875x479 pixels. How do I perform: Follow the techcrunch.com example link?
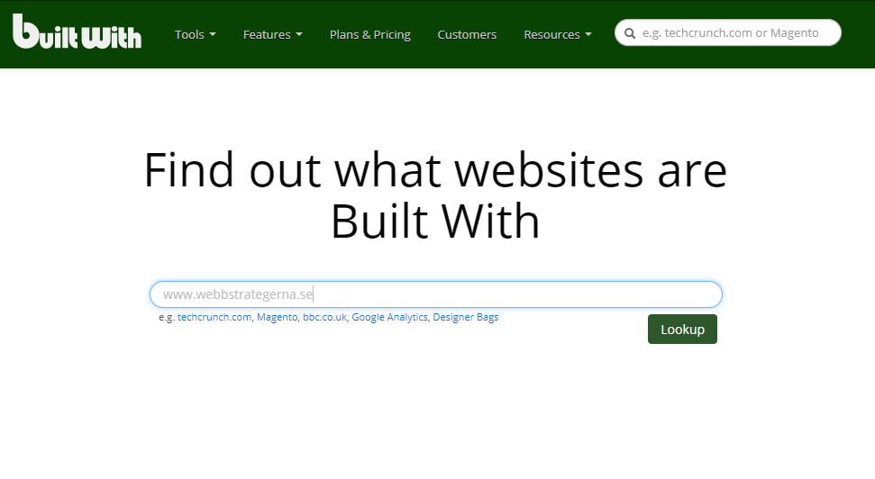(214, 318)
